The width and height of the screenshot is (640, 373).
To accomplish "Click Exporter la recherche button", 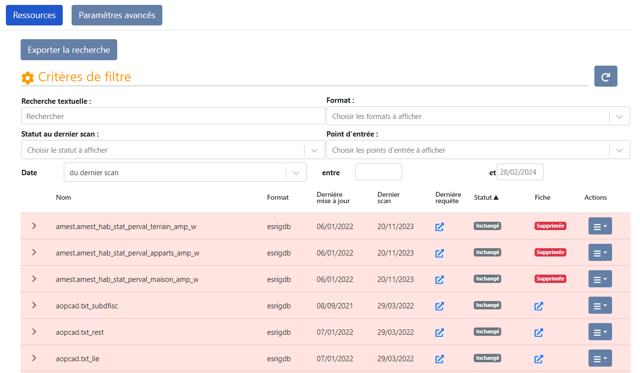I will click(x=69, y=49).
